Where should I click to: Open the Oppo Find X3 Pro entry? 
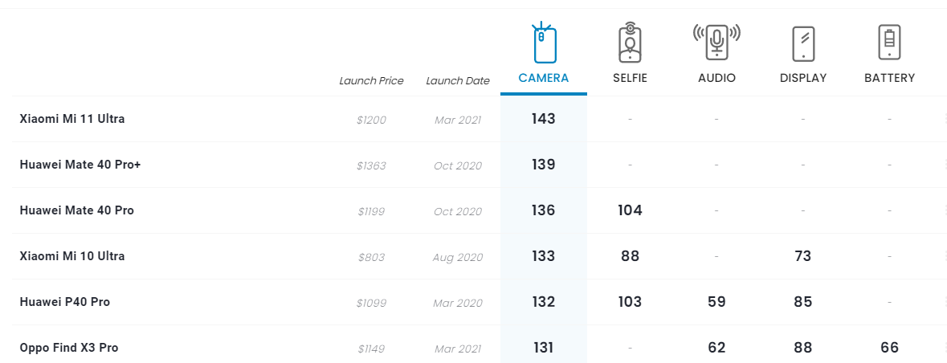pos(70,348)
